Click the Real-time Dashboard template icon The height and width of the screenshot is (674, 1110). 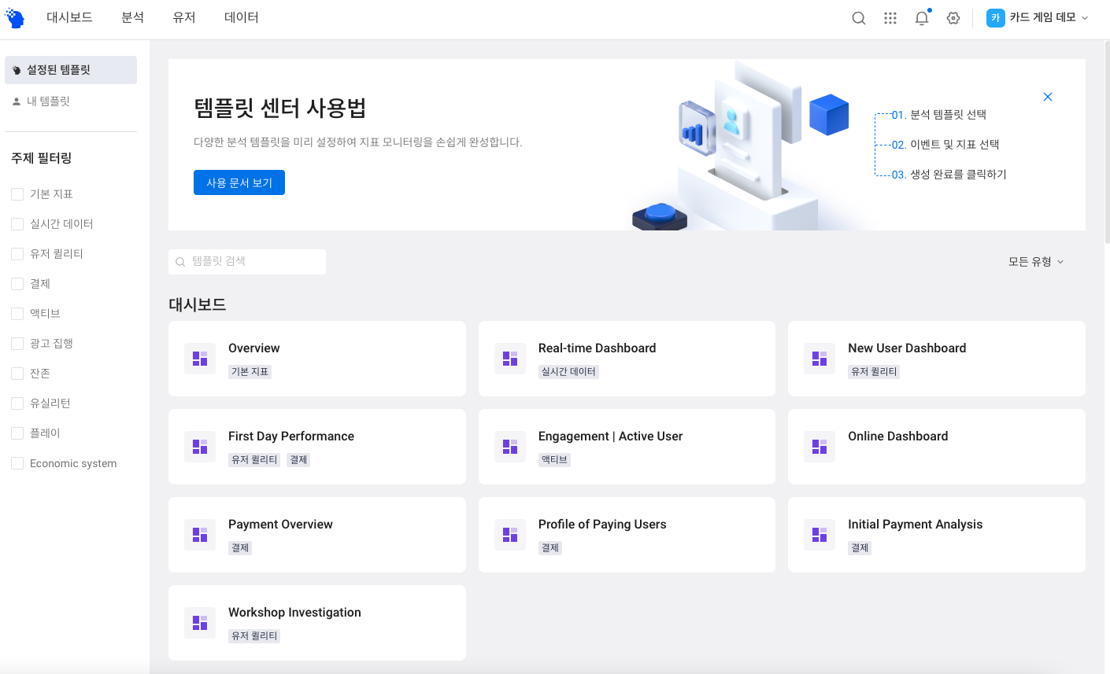(x=509, y=358)
